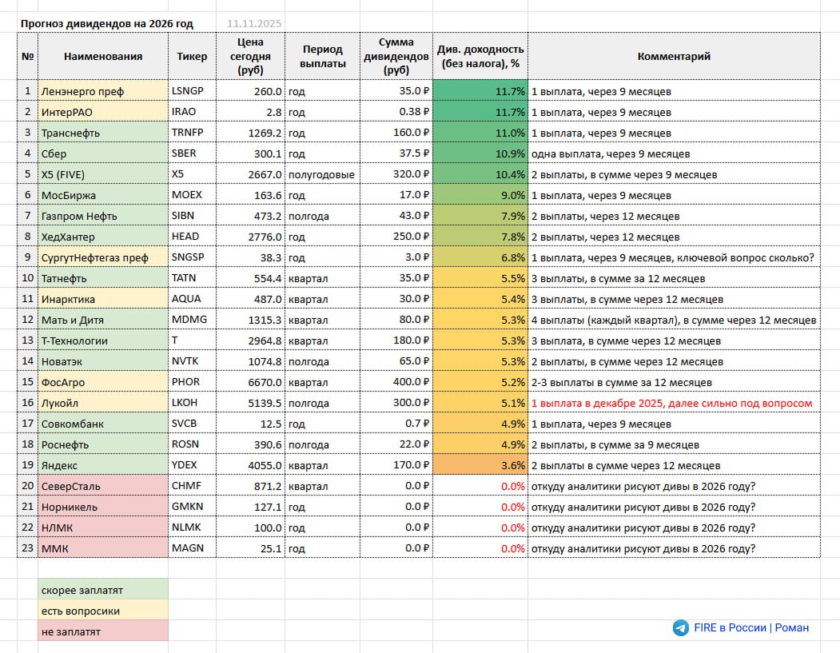Select the yellow 'есть вопросики' legend cell
Image resolution: width=840 pixels, height=653 pixels.
tap(103, 611)
